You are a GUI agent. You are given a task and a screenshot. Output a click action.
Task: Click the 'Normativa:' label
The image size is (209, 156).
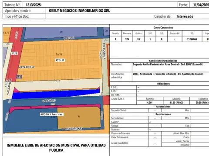click(x=117, y=65)
